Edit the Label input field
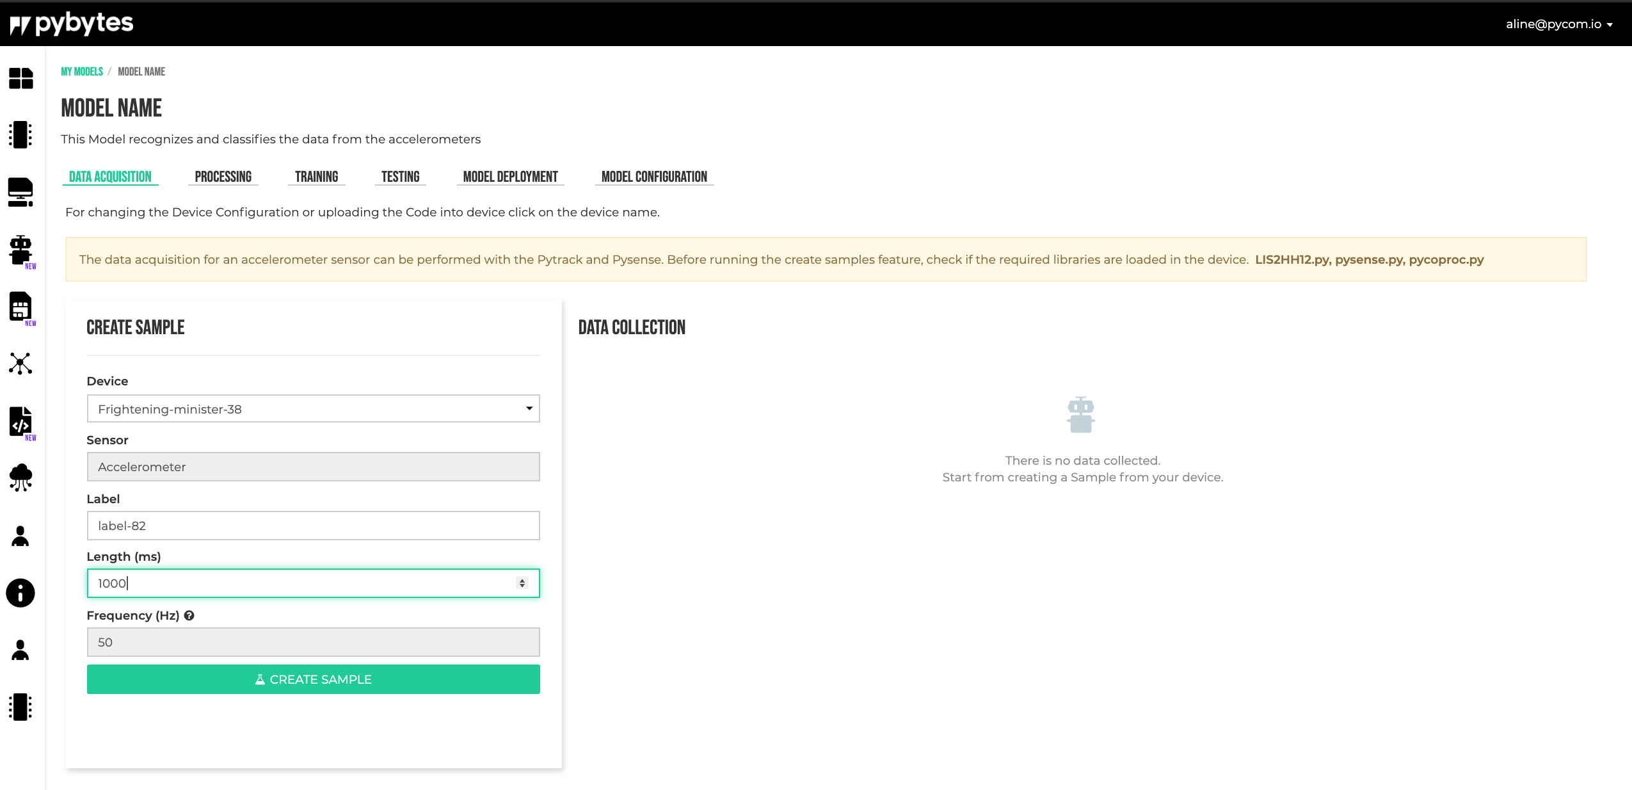 click(x=314, y=526)
